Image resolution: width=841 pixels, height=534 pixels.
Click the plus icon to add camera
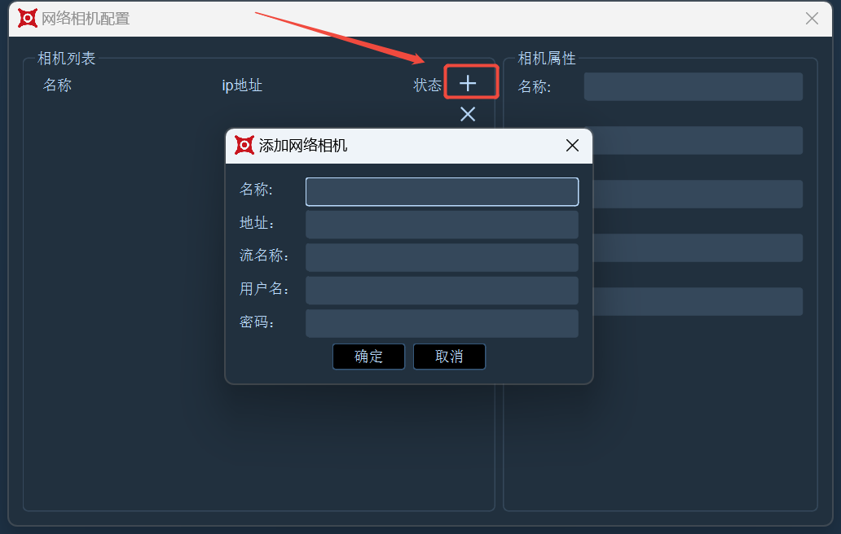click(x=468, y=83)
